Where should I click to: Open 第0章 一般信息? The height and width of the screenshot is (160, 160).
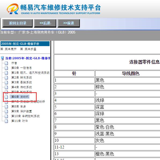(x=21, y=68)
